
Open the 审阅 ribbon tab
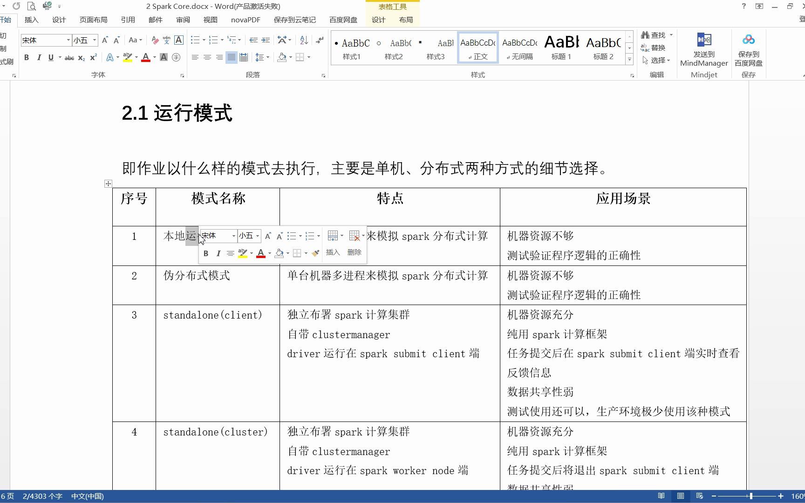pyautogui.click(x=183, y=20)
